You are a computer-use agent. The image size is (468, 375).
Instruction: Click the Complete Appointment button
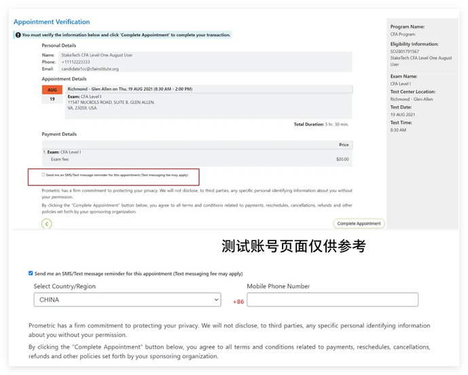point(359,224)
